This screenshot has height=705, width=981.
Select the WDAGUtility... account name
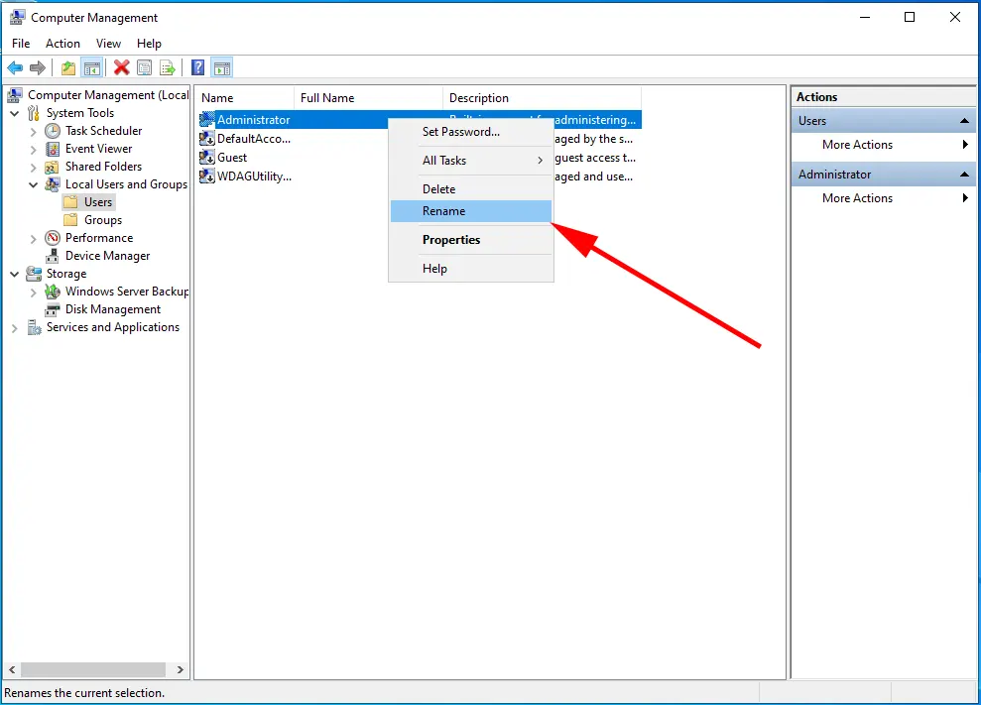coord(255,176)
